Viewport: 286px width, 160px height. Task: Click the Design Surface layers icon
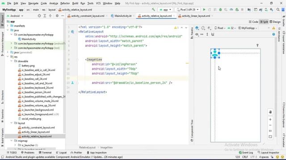point(197,28)
